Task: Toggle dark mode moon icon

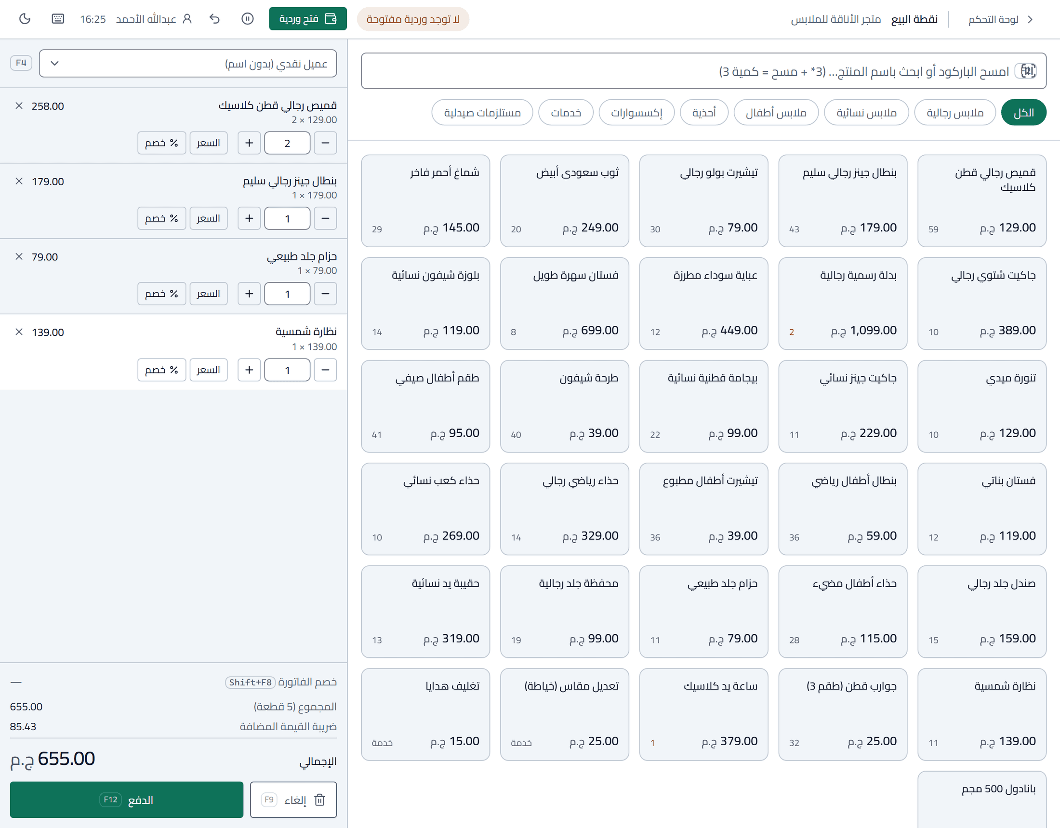Action: [25, 19]
